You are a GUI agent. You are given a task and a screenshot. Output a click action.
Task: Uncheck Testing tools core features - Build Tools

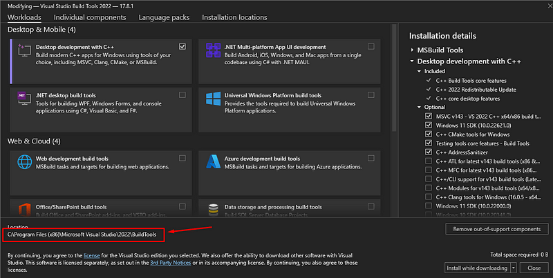coord(429,143)
